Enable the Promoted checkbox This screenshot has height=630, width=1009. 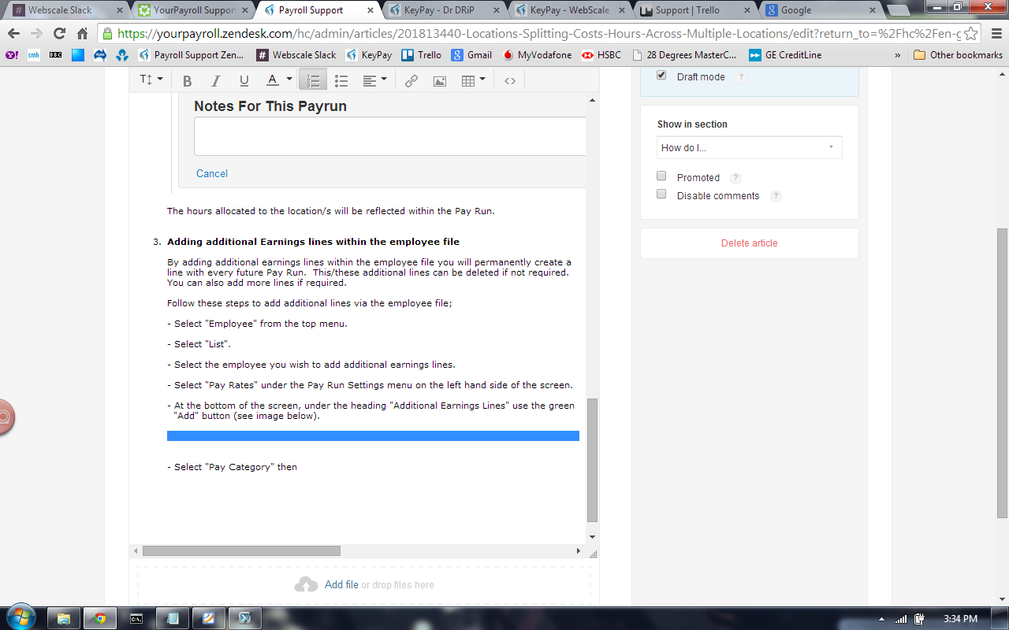click(x=661, y=176)
